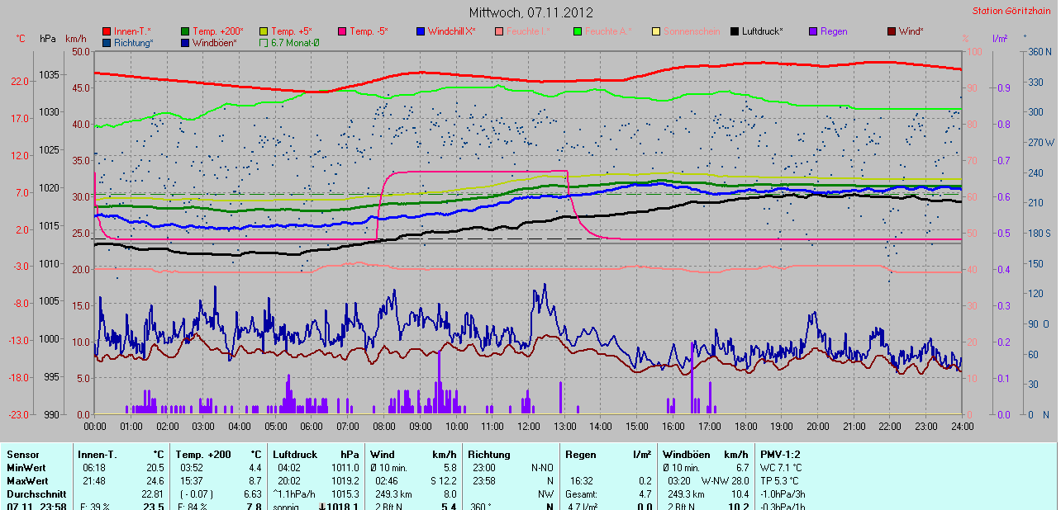Click the dark red Wind legend marker

(x=892, y=31)
